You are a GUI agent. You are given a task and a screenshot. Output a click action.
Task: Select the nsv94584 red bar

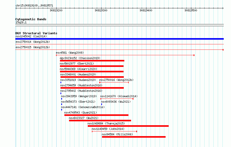click(x=134, y=137)
